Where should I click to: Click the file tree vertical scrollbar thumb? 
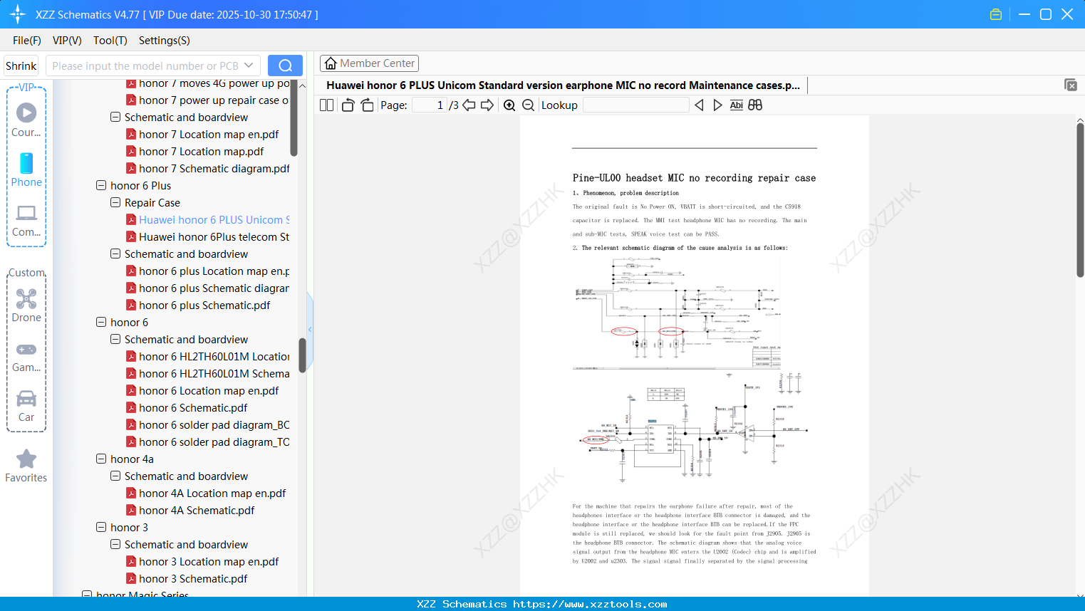[x=302, y=355]
